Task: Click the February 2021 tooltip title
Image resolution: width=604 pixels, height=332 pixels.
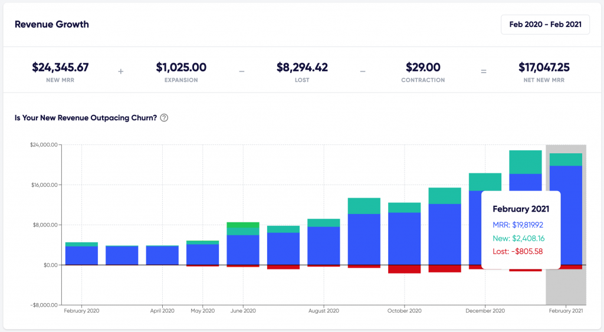Action: pyautogui.click(x=521, y=209)
